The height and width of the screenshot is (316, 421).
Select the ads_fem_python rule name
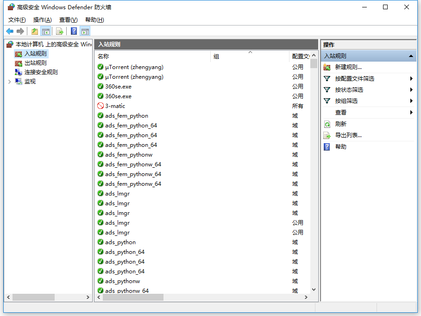[126, 115]
